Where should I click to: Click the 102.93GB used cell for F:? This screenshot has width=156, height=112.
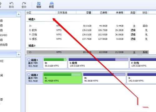click(x=103, y=35)
